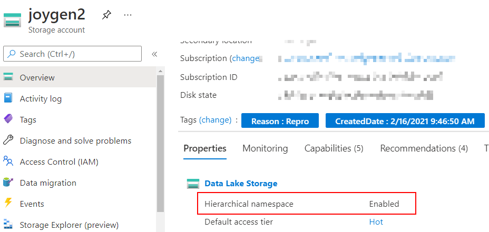Click the Events lightning icon

coord(8,204)
